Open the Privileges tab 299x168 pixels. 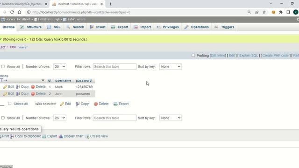(x=168, y=27)
